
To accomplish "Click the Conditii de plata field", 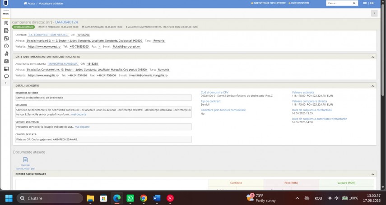I will tap(103, 139).
